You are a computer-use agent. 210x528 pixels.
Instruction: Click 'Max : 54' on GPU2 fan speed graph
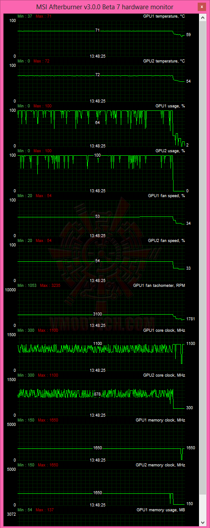coord(43,241)
